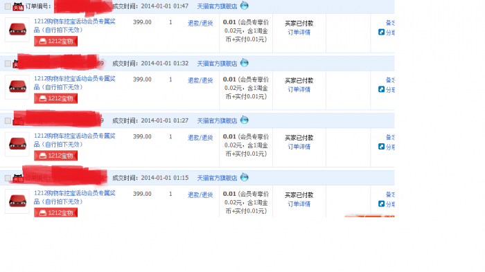Tick checkbox for the 01:27 order
Screen dimensions: 485x272
click(8, 121)
